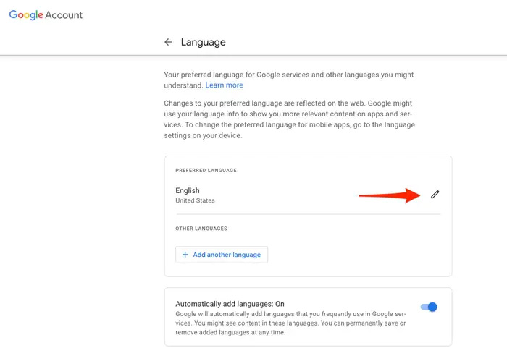The height and width of the screenshot is (361, 507).
Task: Click the divider line below English entry
Action: 308,214
